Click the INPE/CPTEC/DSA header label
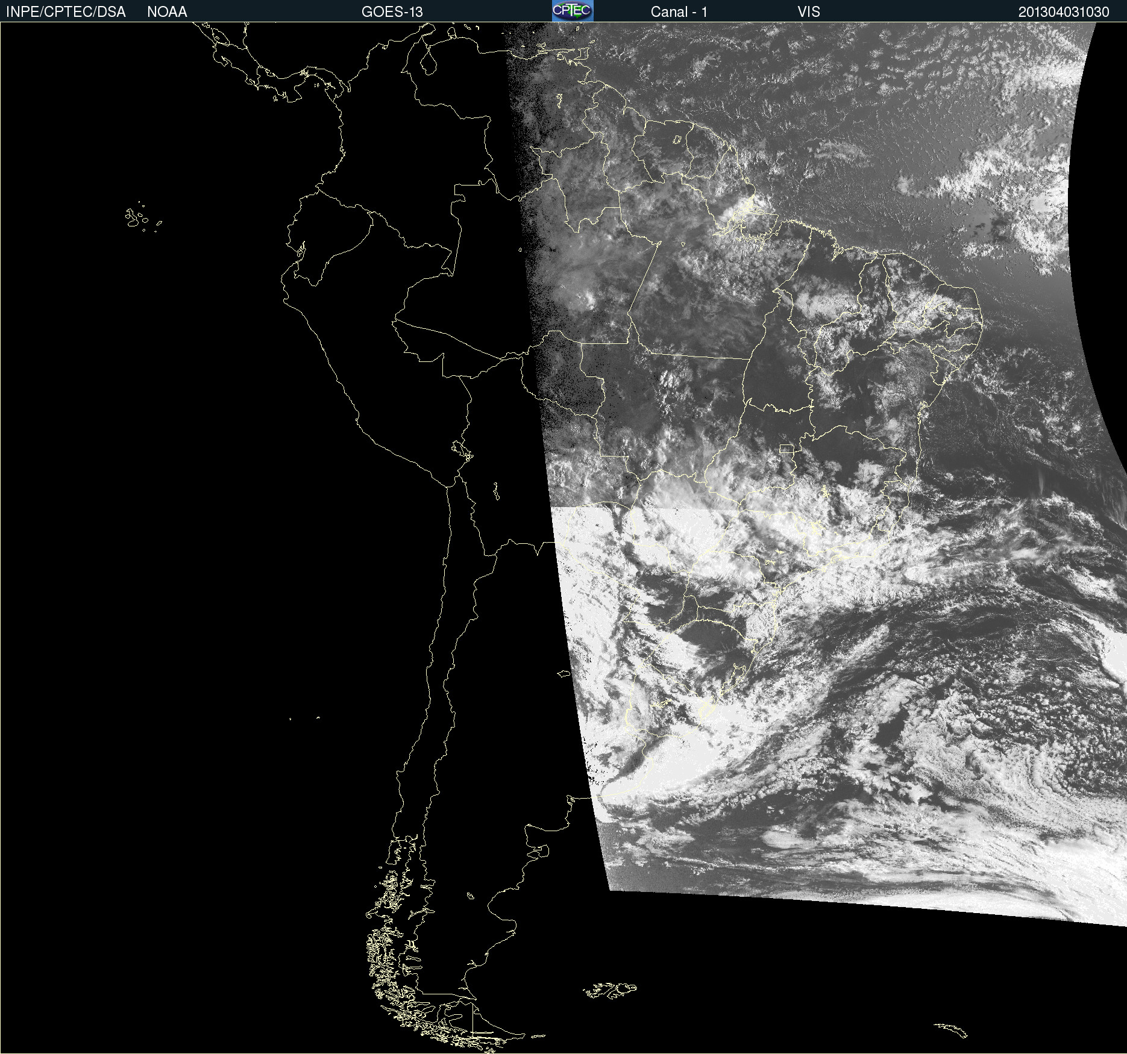This screenshot has height=1054, width=1127. pos(66,12)
